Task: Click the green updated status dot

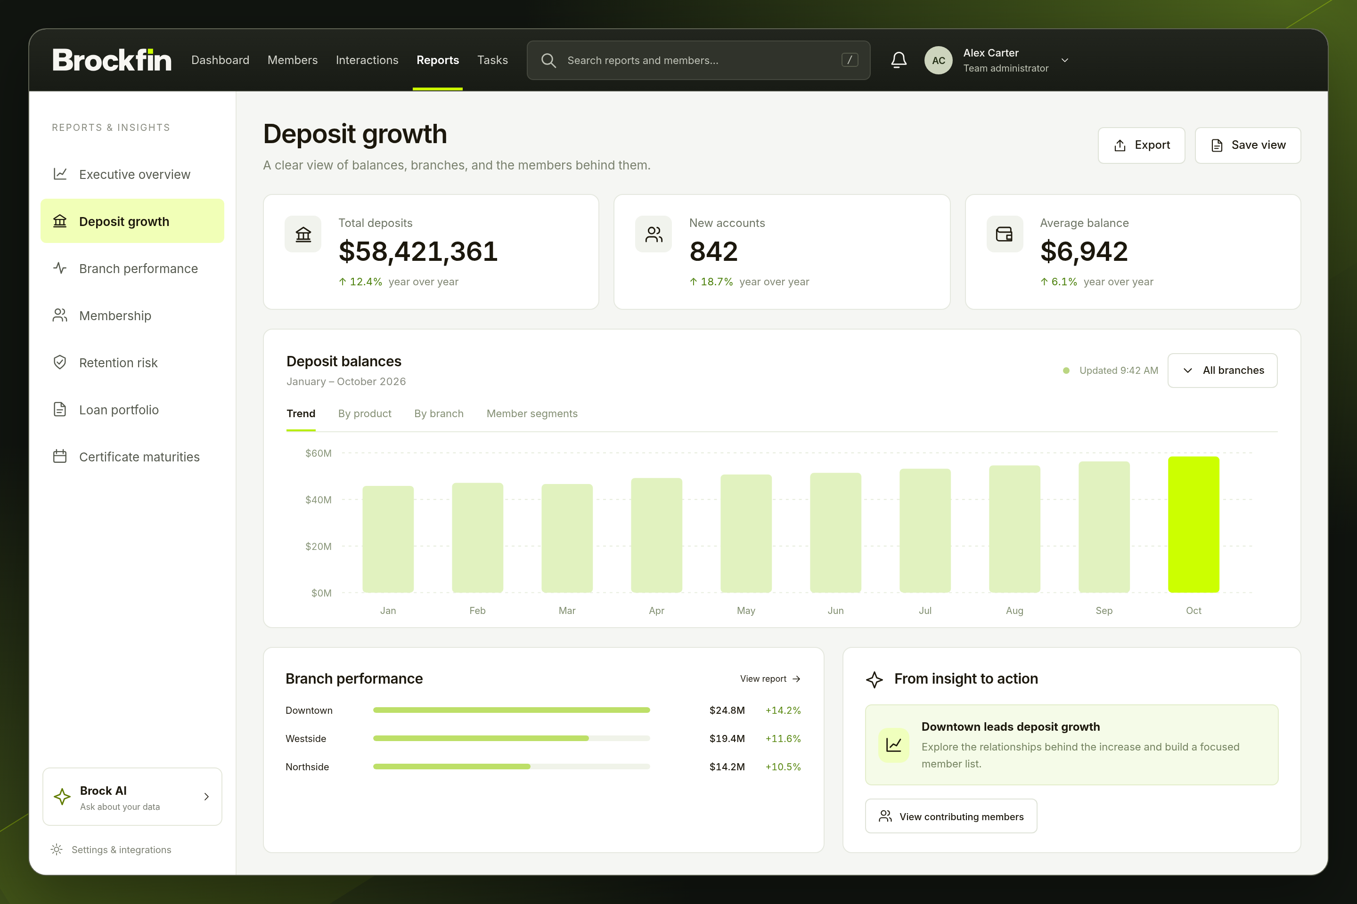Action: pyautogui.click(x=1066, y=371)
